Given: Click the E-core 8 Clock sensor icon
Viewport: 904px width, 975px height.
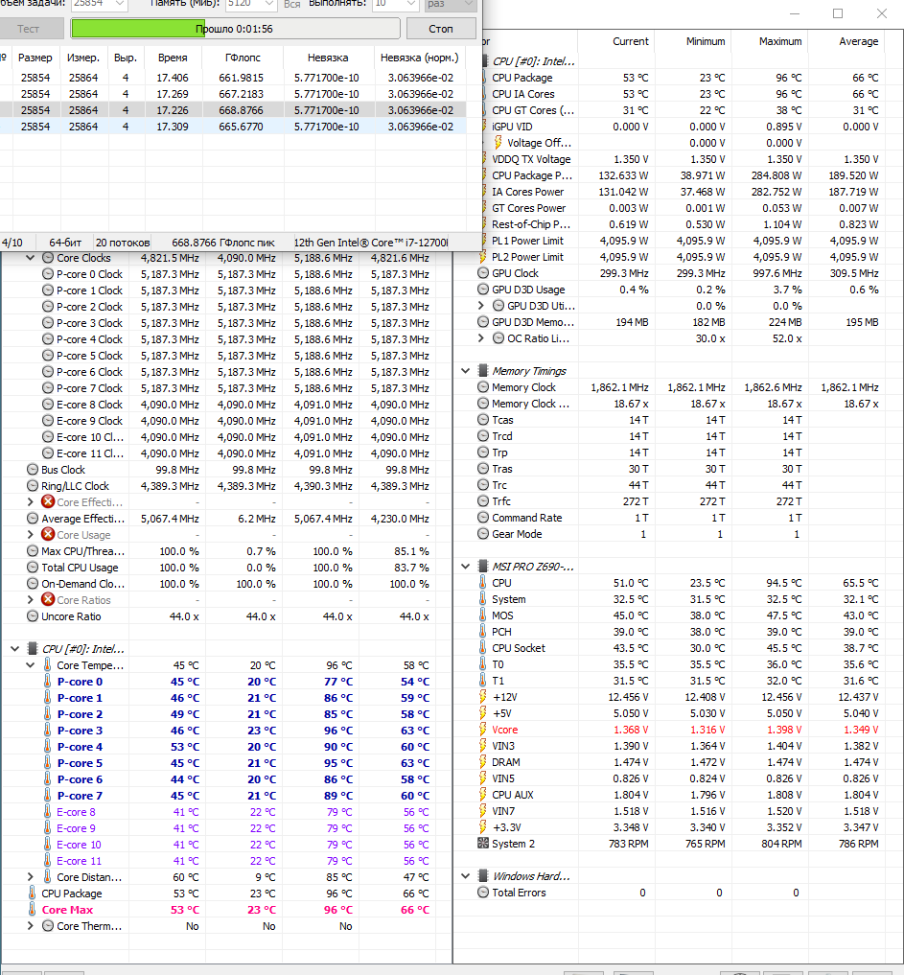Looking at the screenshot, I should coord(48,405).
